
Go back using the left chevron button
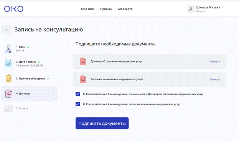(7, 30)
